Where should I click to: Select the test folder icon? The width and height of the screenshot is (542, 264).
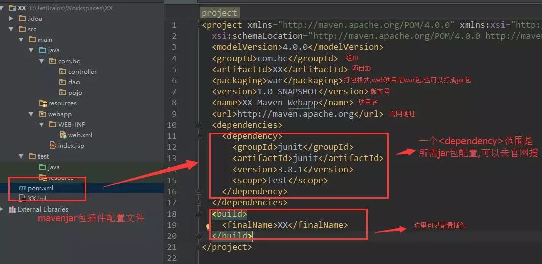tap(32, 156)
